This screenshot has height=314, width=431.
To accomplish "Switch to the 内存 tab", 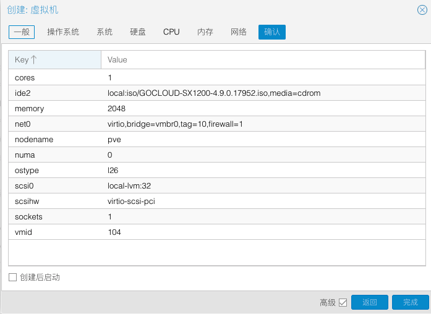I will (205, 32).
